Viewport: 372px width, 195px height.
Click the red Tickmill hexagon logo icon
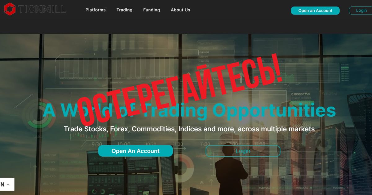[x=10, y=9]
